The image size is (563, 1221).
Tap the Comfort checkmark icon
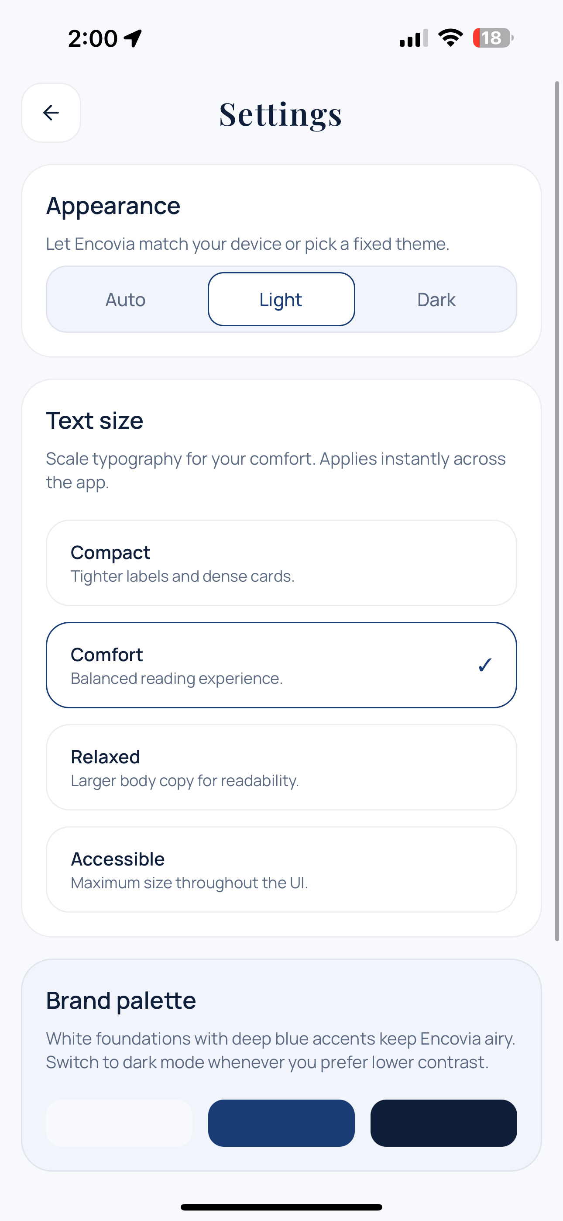point(485,665)
